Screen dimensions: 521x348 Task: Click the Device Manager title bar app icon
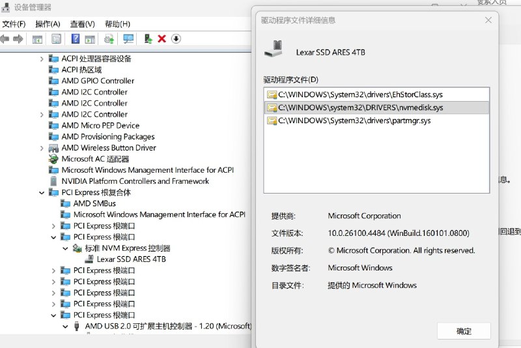(x=6, y=7)
